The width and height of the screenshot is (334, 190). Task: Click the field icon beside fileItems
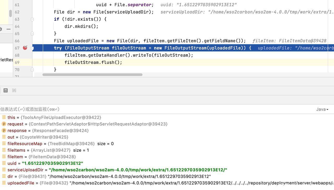(x=4, y=150)
